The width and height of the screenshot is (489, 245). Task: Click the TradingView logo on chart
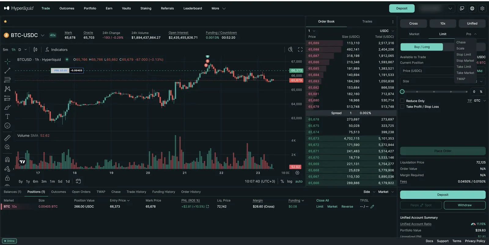coord(22,162)
